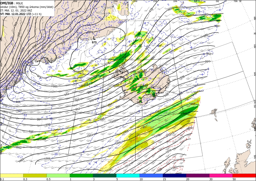Select the red 50+ legend swatch
The width and height of the screenshot is (256, 181).
coord(244,175)
